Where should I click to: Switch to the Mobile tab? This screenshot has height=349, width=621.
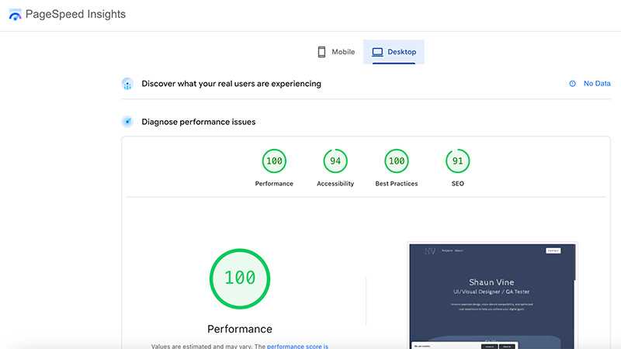[336, 52]
